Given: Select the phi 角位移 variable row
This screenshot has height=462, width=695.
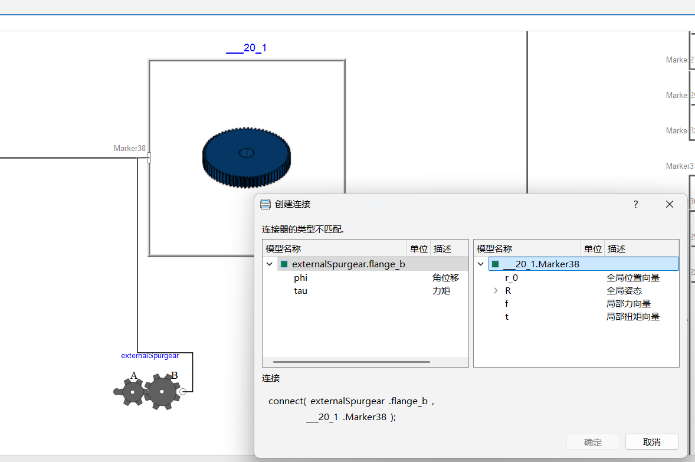Looking at the screenshot, I should (x=366, y=277).
